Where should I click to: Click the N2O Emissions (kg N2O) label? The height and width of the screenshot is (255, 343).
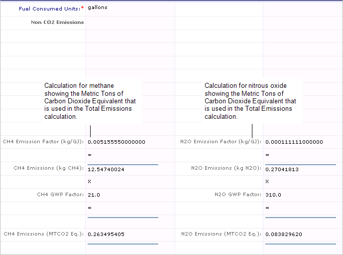point(226,168)
